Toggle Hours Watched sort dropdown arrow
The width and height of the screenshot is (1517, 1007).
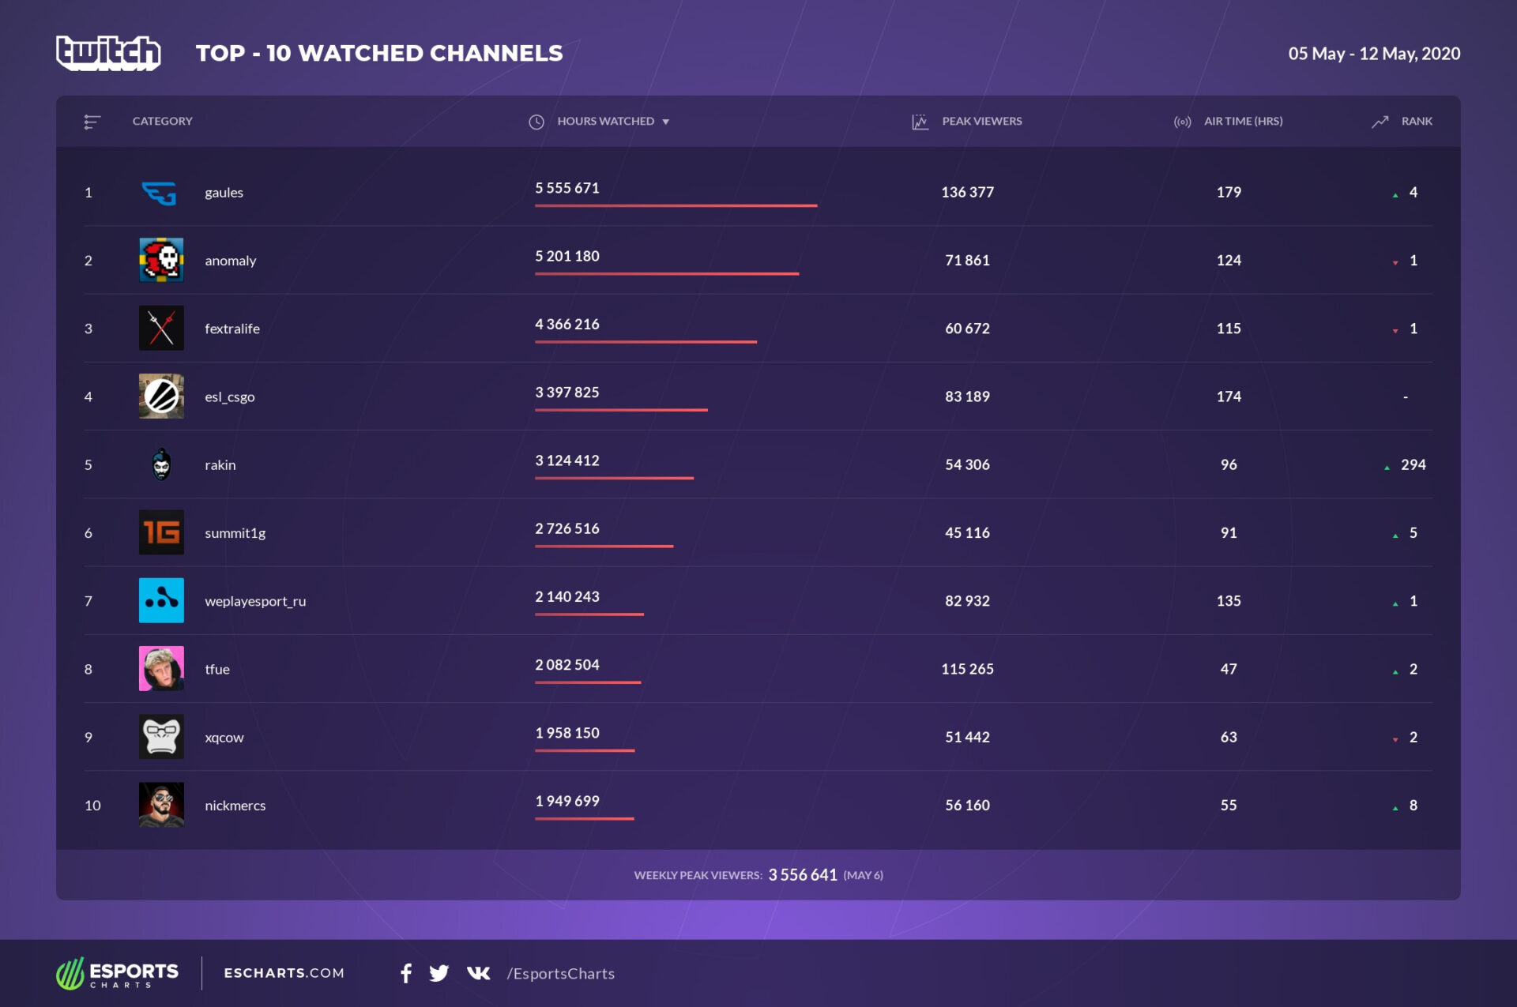click(666, 122)
